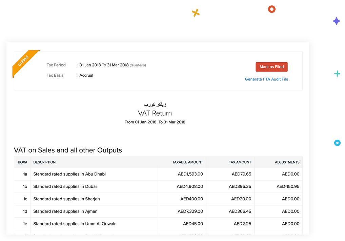
Task: Click the BOX# column header
Action: point(22,162)
